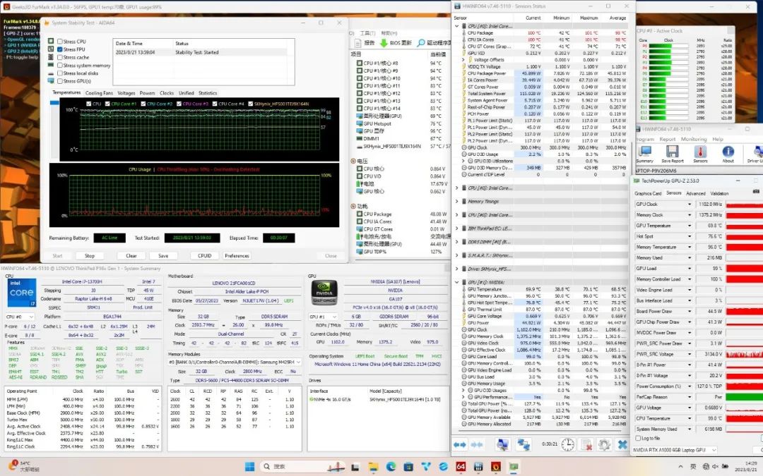Open the Windows Start menu
The height and width of the screenshot is (476, 763).
[x=249, y=467]
